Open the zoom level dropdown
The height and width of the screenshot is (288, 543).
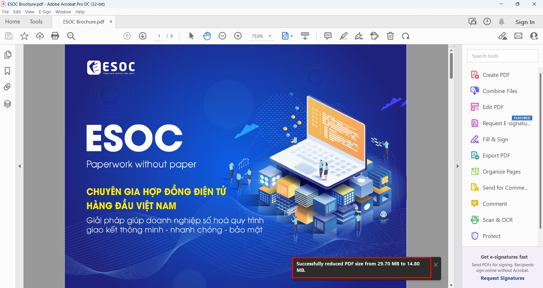pyautogui.click(x=270, y=36)
